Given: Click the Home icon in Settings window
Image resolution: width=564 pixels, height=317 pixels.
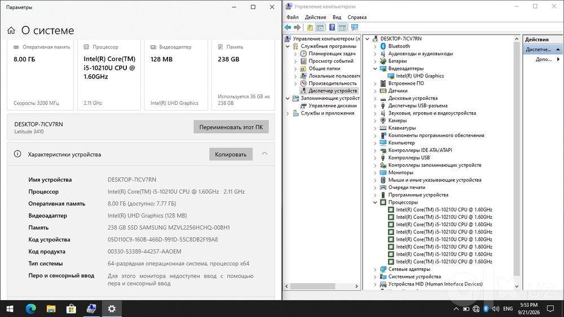Looking at the screenshot, I should (11, 30).
